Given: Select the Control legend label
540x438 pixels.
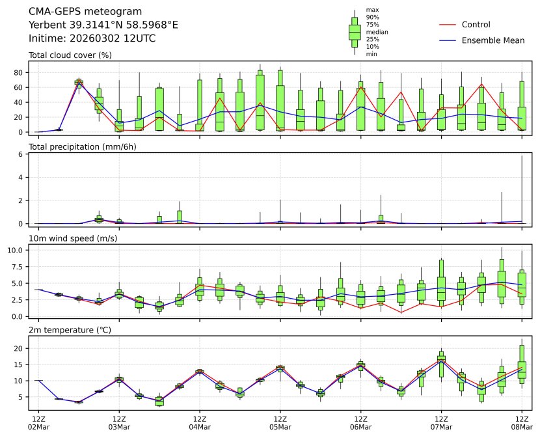Looking at the screenshot, I should point(476,25).
